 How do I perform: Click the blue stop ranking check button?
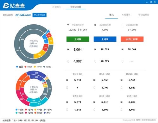40,15
